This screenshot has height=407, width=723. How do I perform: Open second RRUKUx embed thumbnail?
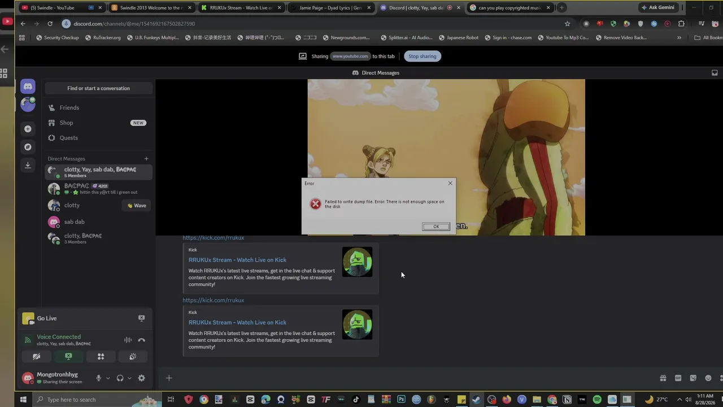pyautogui.click(x=357, y=324)
